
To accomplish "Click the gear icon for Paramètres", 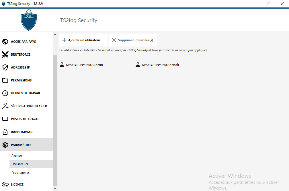I will 5,145.
